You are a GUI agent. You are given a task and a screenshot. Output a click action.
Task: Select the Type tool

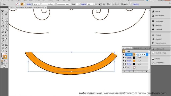[6, 18]
